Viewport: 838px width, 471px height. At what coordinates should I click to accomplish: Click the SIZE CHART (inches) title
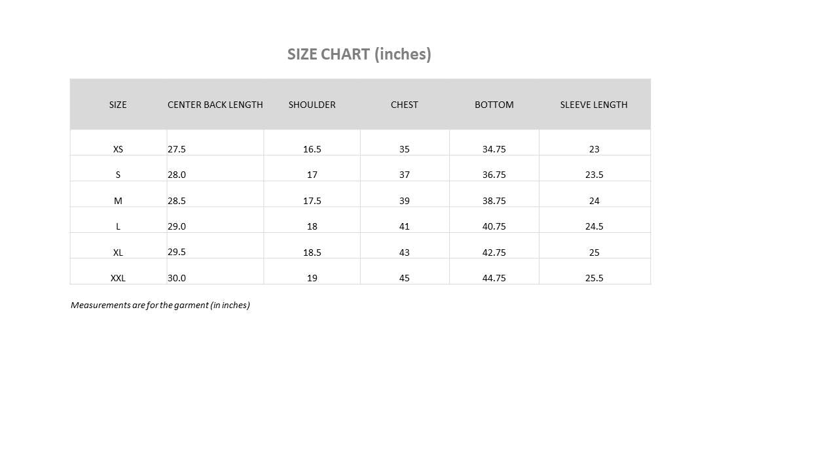(359, 54)
